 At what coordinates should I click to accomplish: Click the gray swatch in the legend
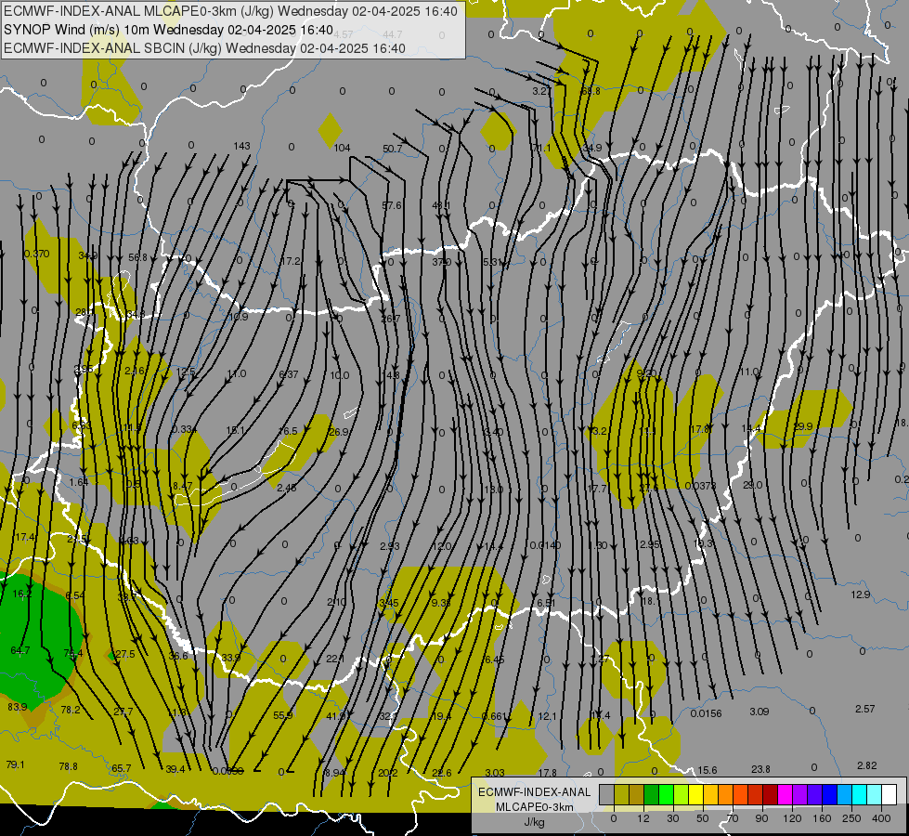(x=606, y=795)
